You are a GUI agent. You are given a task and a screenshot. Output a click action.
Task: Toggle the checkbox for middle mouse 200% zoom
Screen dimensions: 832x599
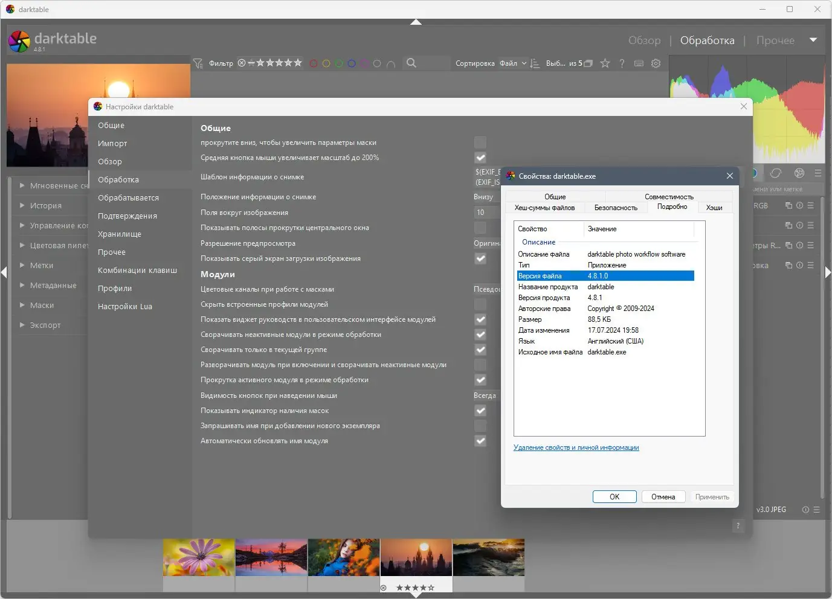[x=480, y=158]
